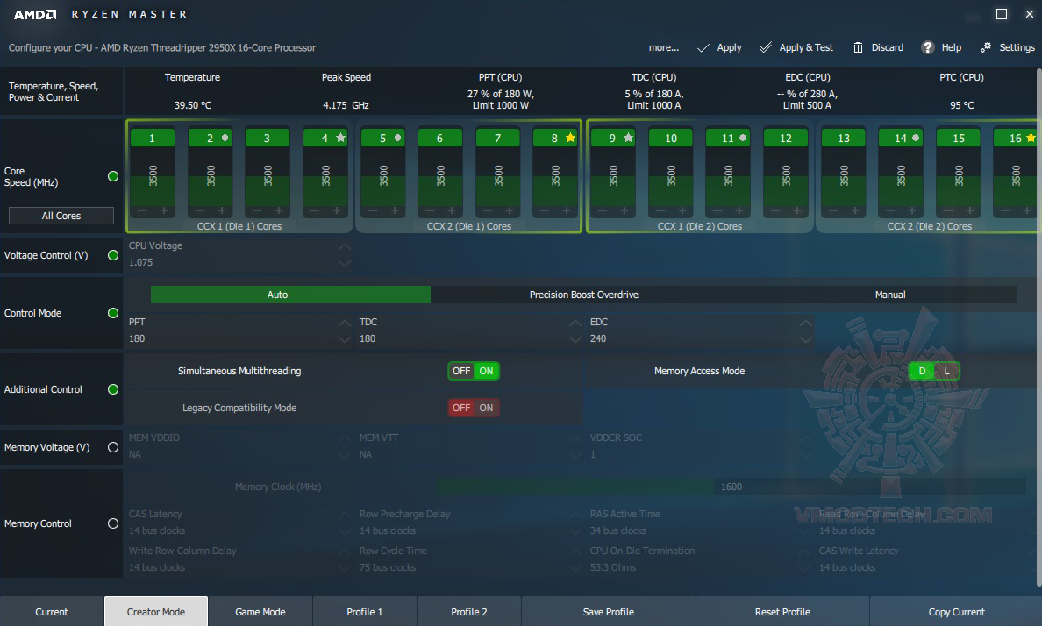Toggle the Core Speed section green indicator
The image size is (1042, 626).
point(113,176)
